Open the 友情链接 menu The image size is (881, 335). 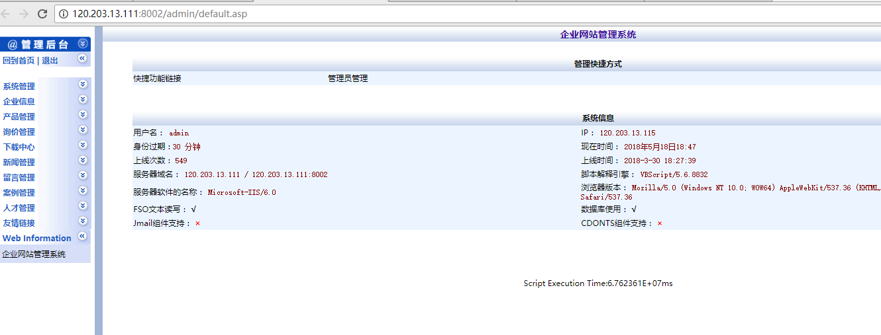19,223
